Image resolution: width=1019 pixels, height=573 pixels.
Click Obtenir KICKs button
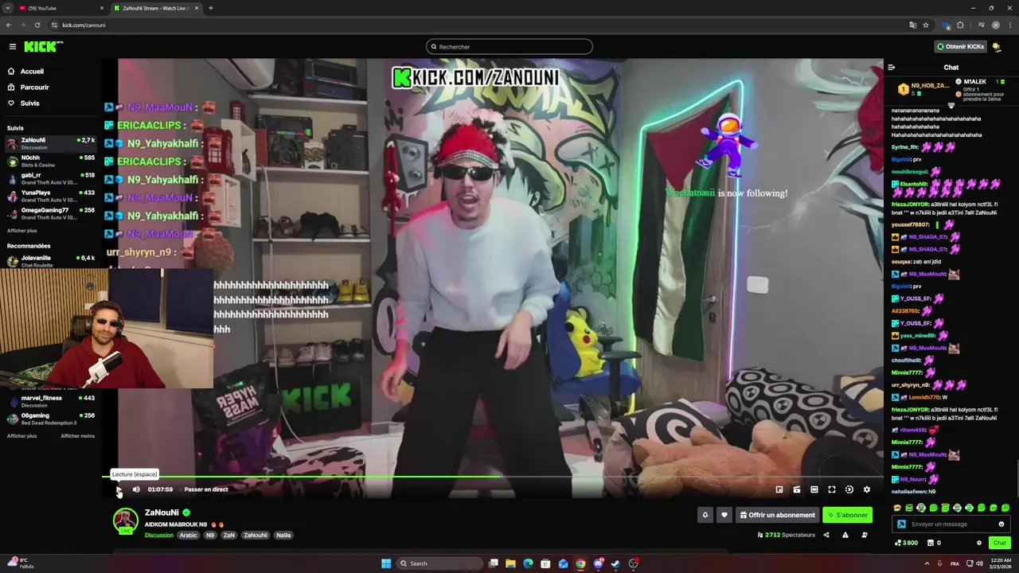click(961, 47)
